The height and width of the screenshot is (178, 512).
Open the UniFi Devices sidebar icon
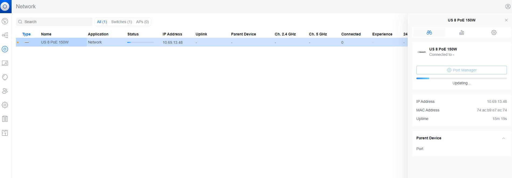click(x=5, y=49)
